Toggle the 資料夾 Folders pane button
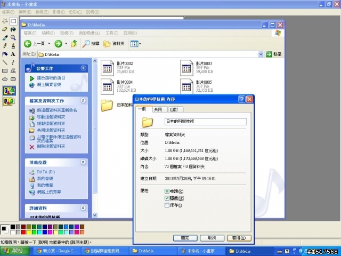This screenshot has height=256, width=341. (114, 44)
